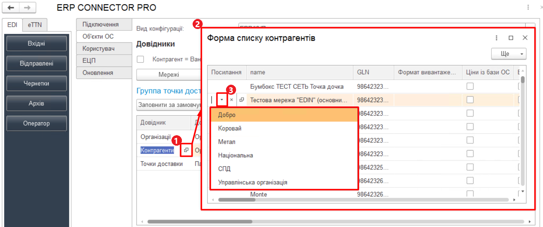This screenshot has height=227, width=543.
Task: Open the three-dot menu of the contractors dialog
Action: pos(497,38)
